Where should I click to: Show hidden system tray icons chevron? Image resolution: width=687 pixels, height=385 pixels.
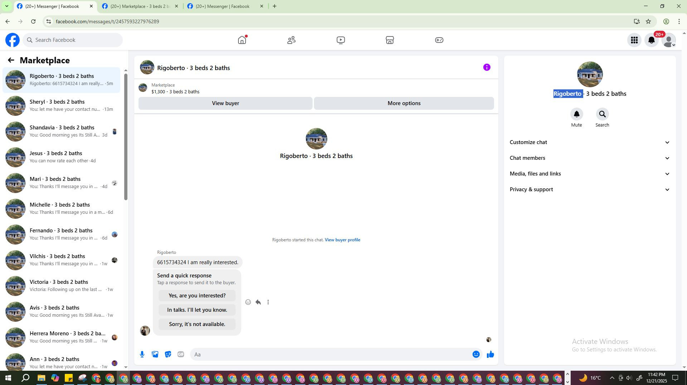(612, 378)
